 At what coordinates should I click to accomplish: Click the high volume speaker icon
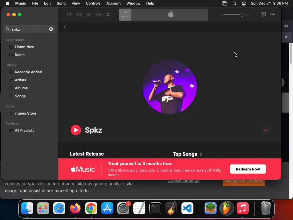247,15
